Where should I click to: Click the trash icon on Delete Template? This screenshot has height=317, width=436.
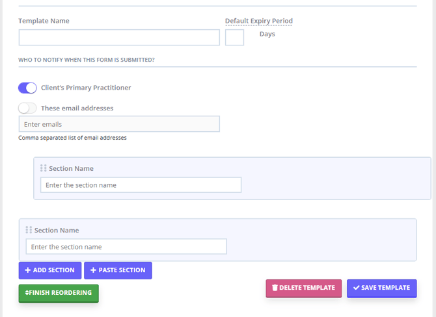click(x=275, y=288)
